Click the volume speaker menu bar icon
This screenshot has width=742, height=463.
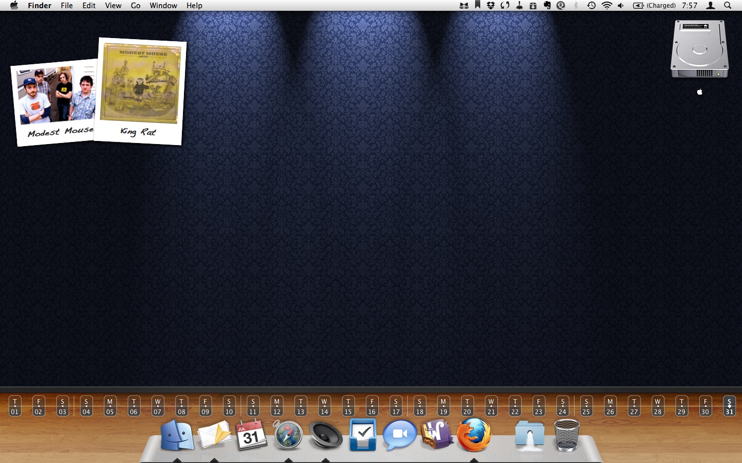coord(621,6)
